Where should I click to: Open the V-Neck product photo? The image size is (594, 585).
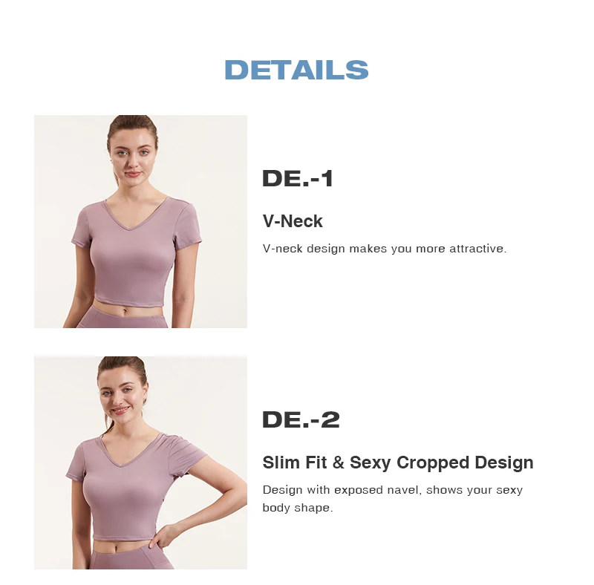click(x=140, y=221)
